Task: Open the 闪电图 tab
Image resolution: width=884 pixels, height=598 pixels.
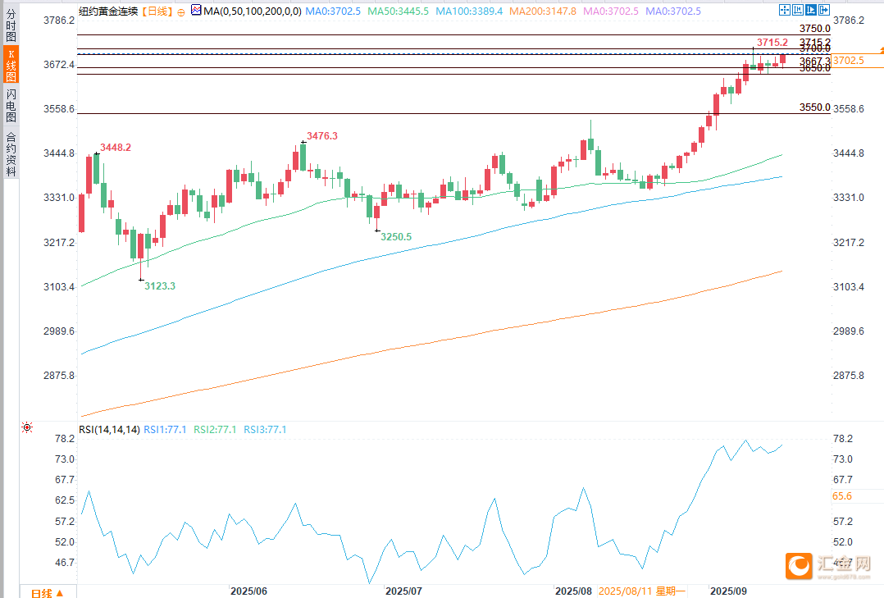Action: click(11, 105)
